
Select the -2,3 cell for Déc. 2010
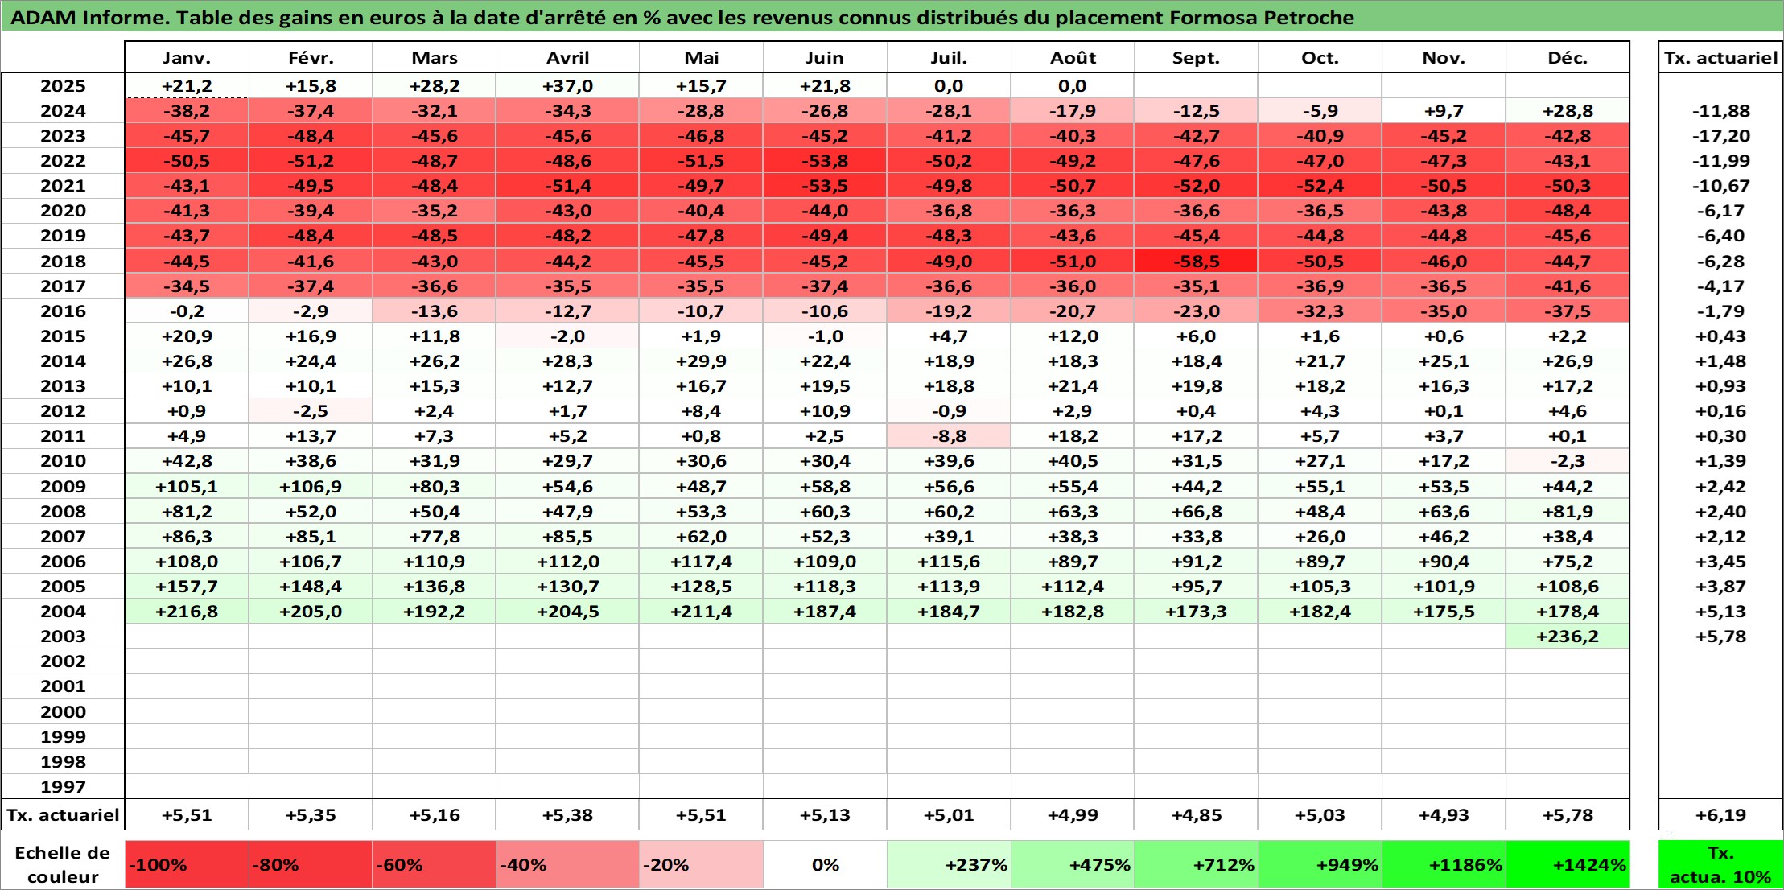point(1568,461)
